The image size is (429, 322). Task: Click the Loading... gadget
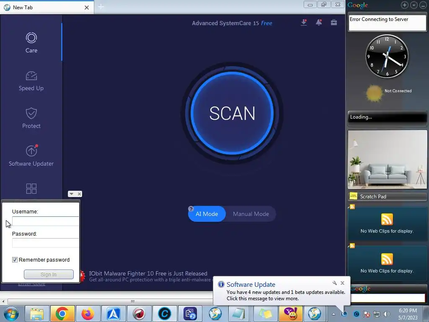tap(387, 117)
